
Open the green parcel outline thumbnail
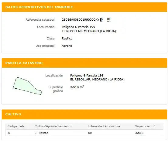pyautogui.click(x=27, y=86)
